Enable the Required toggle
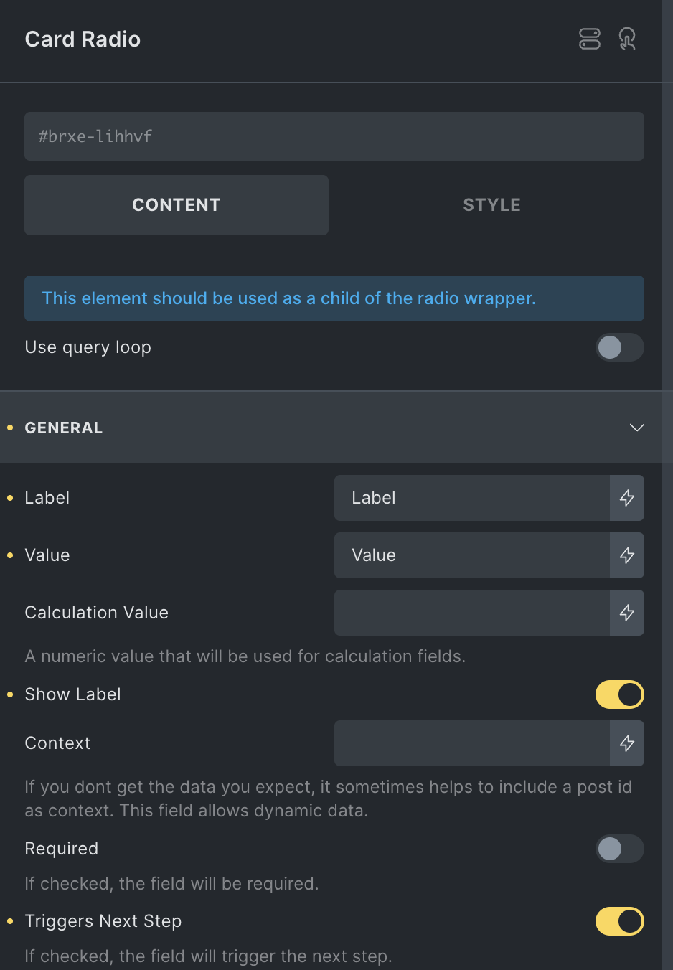Image resolution: width=673 pixels, height=970 pixels. point(620,849)
